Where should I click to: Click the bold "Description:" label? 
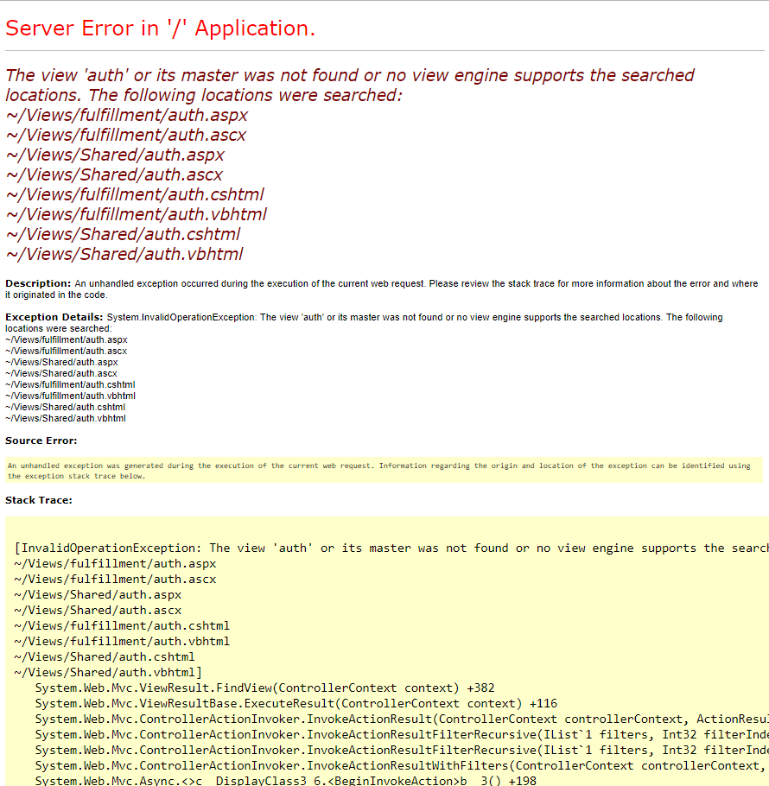coord(38,283)
